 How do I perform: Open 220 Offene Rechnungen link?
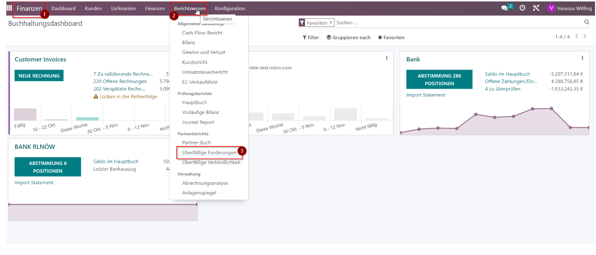[x=120, y=81]
